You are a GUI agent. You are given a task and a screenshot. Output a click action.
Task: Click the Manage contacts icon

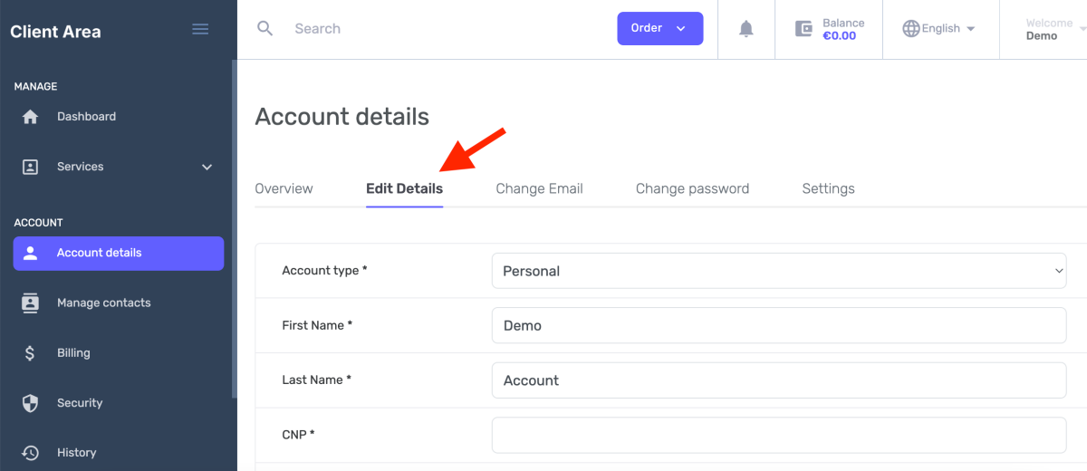31,303
